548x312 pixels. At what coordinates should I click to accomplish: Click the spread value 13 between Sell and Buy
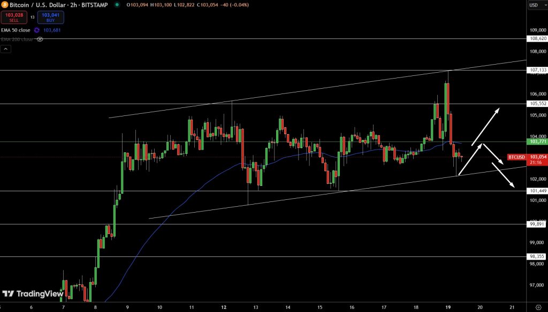[33, 18]
